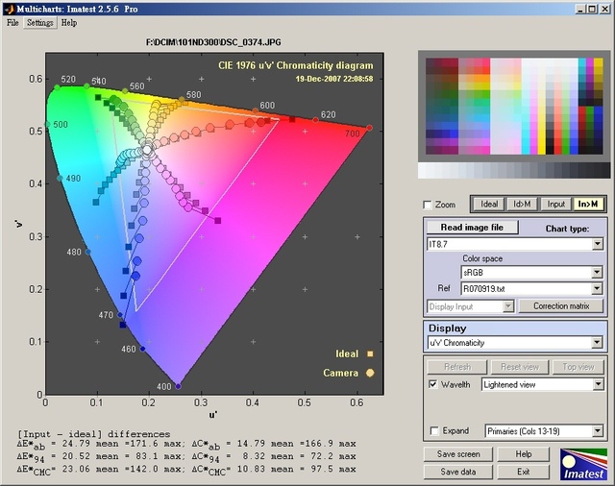This screenshot has width=615, height=486.
Task: Click the 400 nm wavelength marker
Action: coord(178,386)
